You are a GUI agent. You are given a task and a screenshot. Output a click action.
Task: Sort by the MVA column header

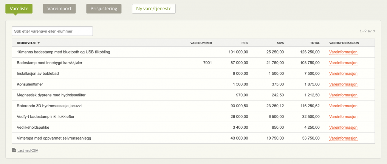280,43
